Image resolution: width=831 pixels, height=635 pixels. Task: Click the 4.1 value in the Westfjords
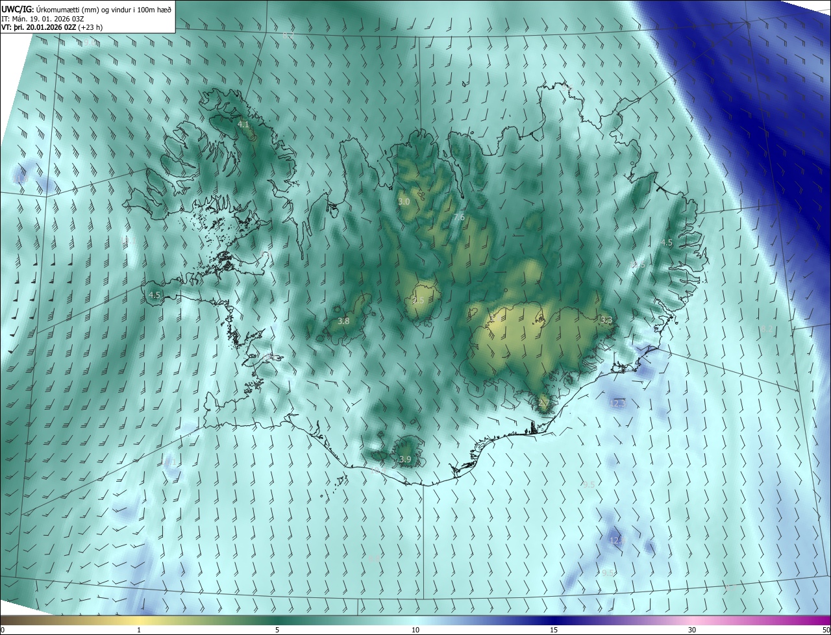(243, 123)
